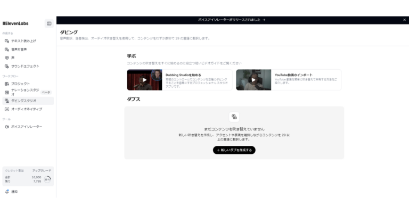The height and width of the screenshot is (214, 409).
Task: Click the credit usage circular progress indicator
Action: click(x=47, y=179)
